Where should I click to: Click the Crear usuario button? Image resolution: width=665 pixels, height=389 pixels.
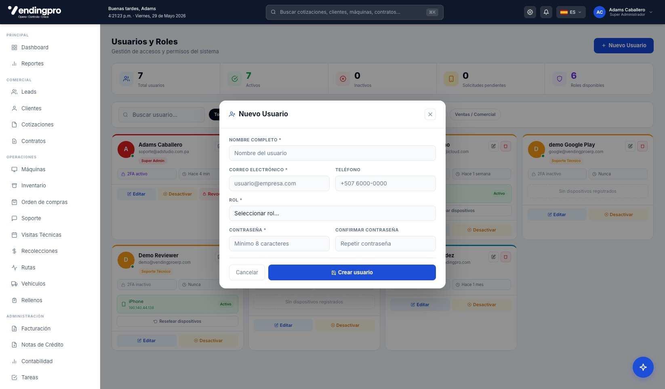click(x=352, y=272)
